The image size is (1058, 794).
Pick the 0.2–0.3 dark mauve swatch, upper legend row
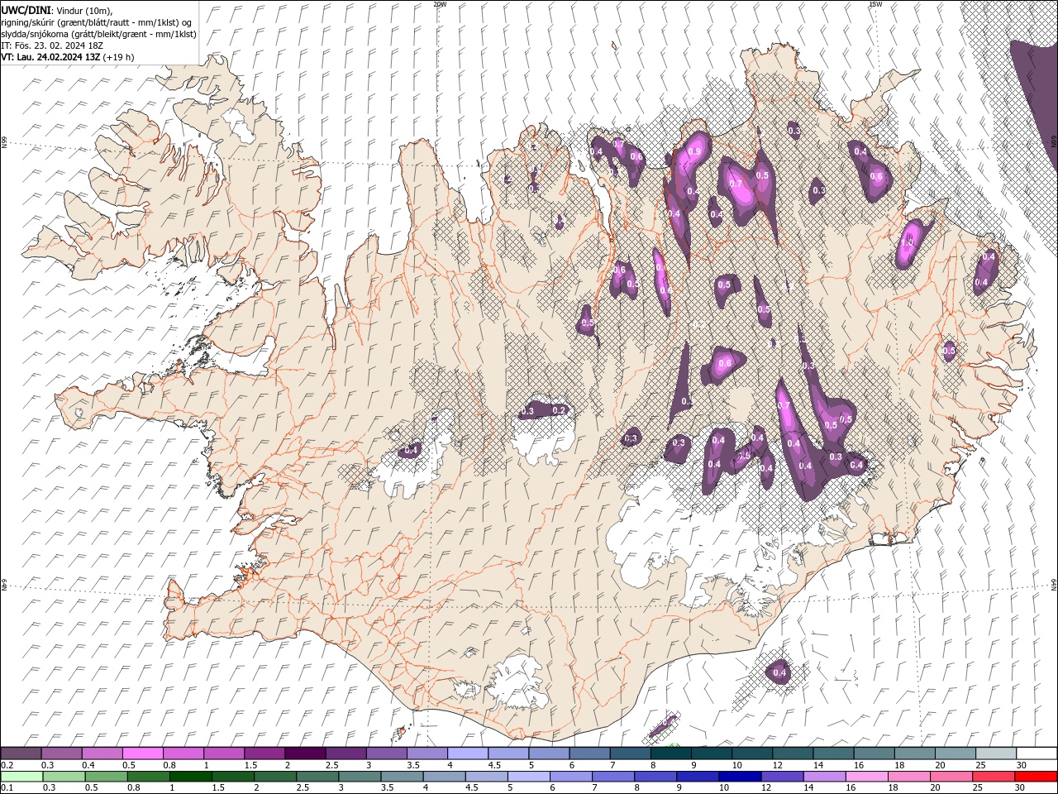[x=21, y=753]
